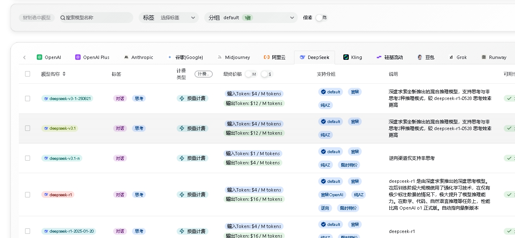Viewport: 515px width, 238px height.
Task: Click the verified badge icon in deepseek-r1 default tag
Action: (x=323, y=181)
